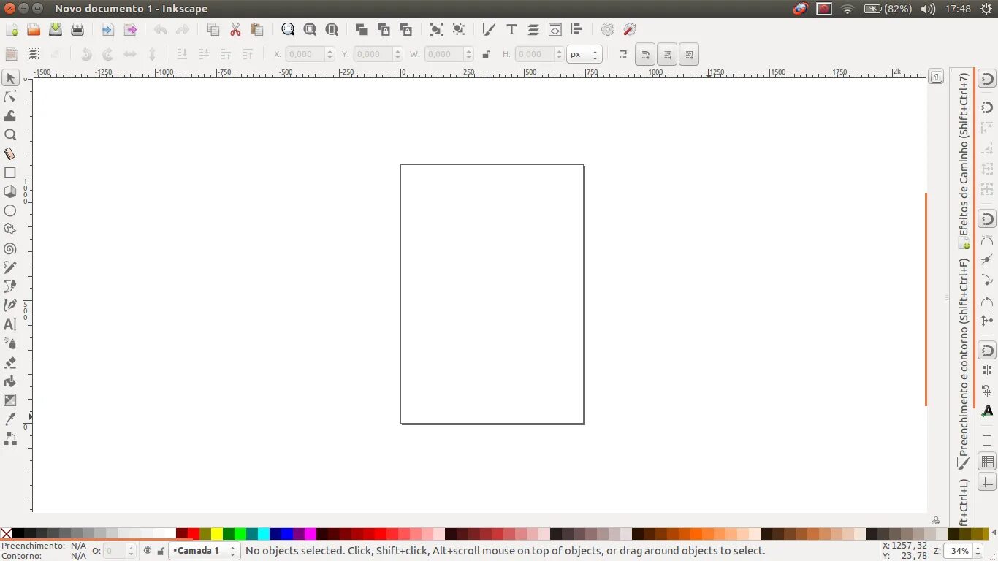
Task: Click the X coordinate field stepper
Action: (330, 54)
